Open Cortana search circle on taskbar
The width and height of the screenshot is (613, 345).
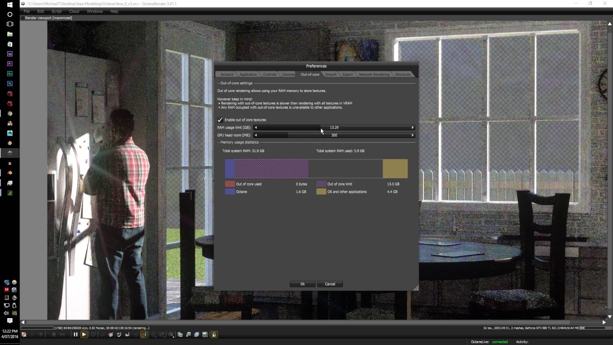pos(10,14)
